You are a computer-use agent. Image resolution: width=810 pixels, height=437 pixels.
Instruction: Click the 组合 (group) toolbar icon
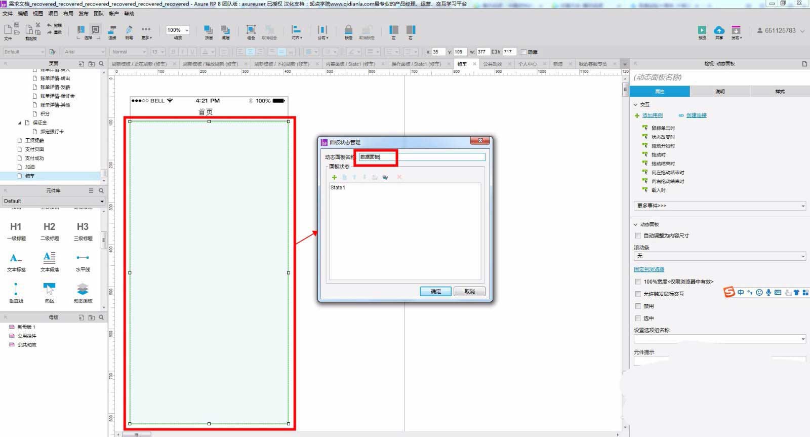coord(251,30)
